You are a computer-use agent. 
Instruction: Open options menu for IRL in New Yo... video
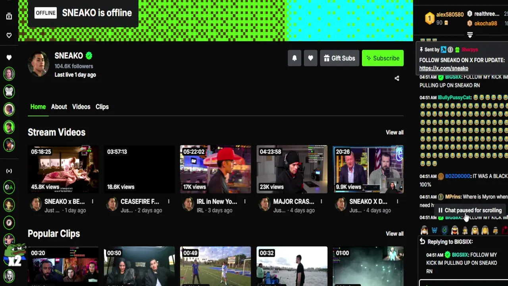point(245,201)
